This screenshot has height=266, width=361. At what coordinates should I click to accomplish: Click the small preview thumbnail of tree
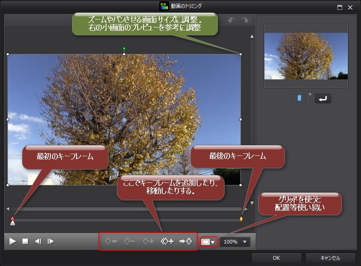[x=306, y=56]
